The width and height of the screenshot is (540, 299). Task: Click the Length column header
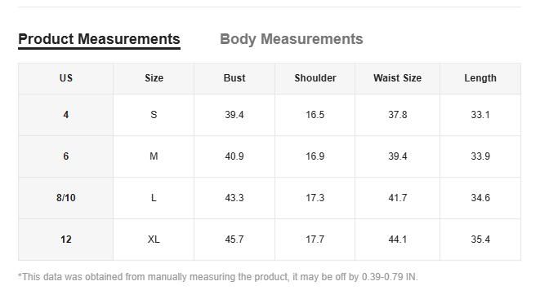click(x=480, y=78)
